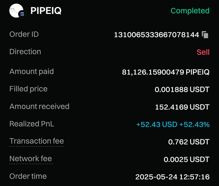This screenshot has width=219, height=186.
Task: Copy the Order ID number
Action: (x=205, y=35)
